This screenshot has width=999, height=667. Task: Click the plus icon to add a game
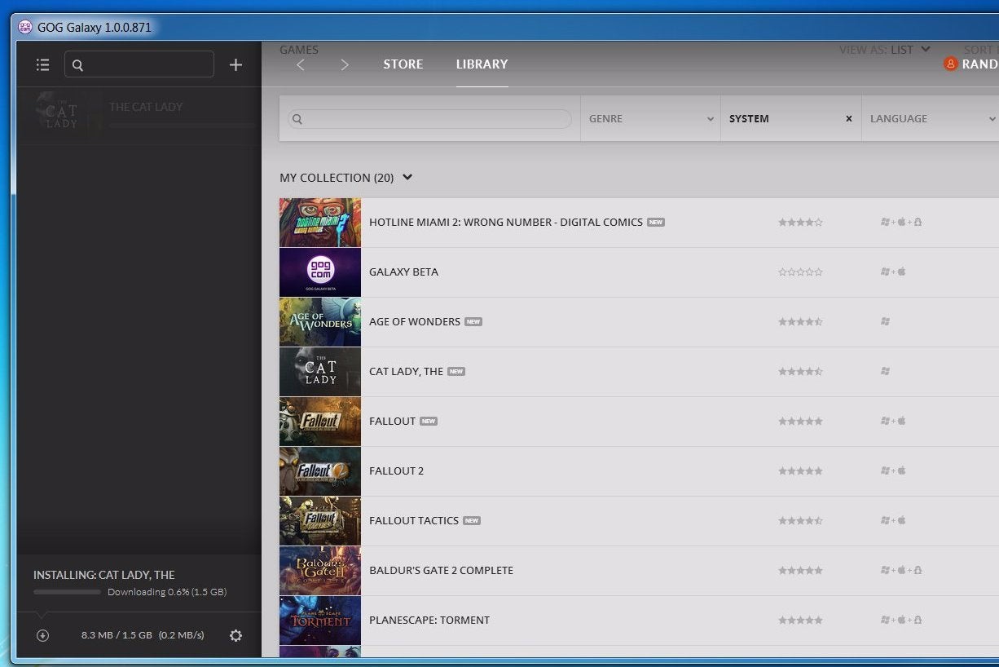pyautogui.click(x=235, y=64)
